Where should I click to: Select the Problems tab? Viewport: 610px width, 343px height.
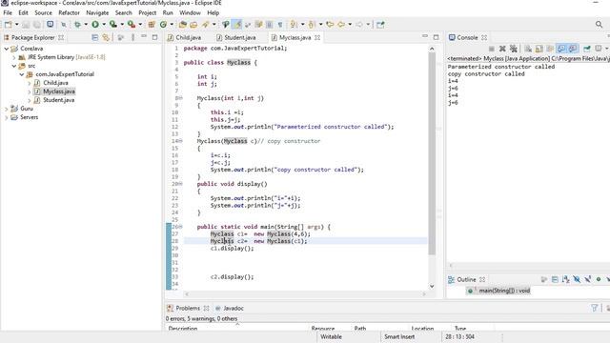pyautogui.click(x=188, y=308)
